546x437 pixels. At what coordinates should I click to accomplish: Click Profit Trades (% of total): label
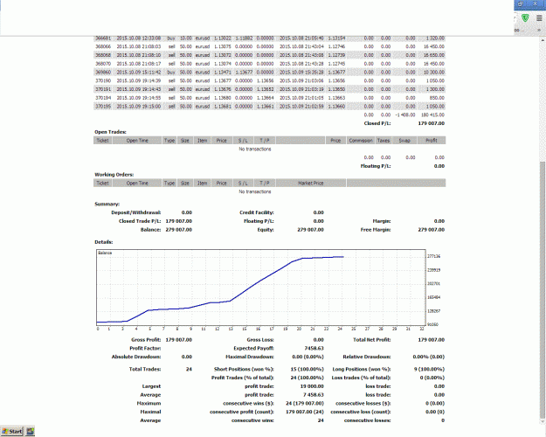click(x=243, y=378)
